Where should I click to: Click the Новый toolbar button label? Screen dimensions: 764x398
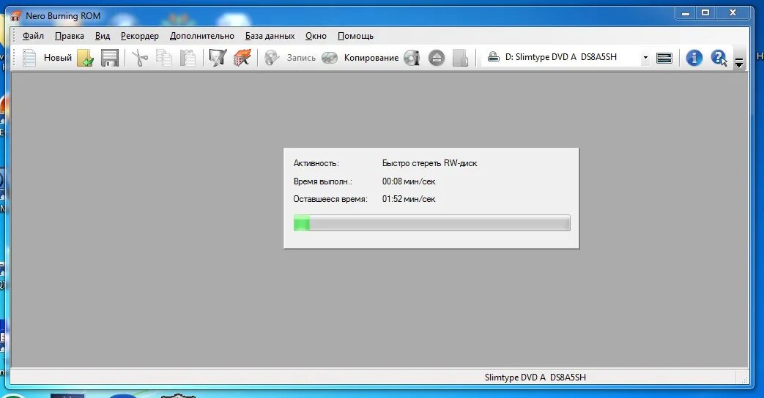pyautogui.click(x=57, y=58)
